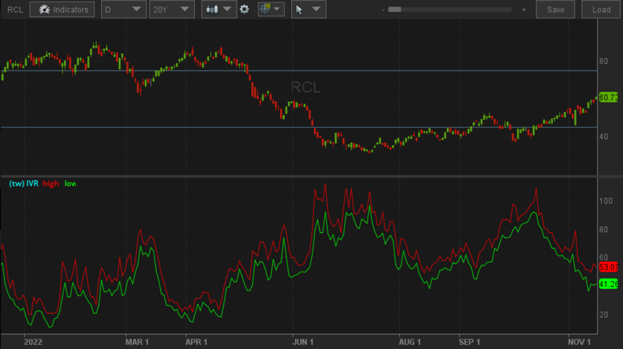This screenshot has height=349, width=623.
Task: Click the APR 1 date label
Action: click(196, 342)
